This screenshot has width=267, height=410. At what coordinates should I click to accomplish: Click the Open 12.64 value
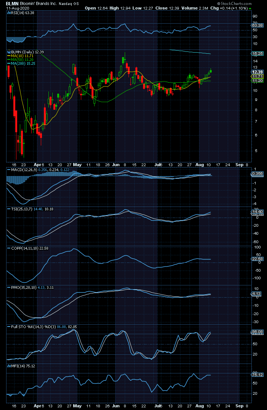[96, 8]
